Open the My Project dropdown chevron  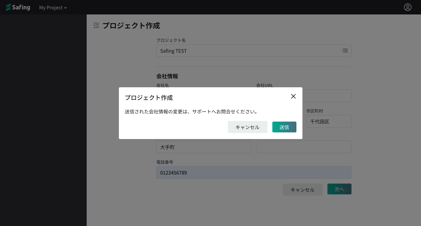pos(65,8)
